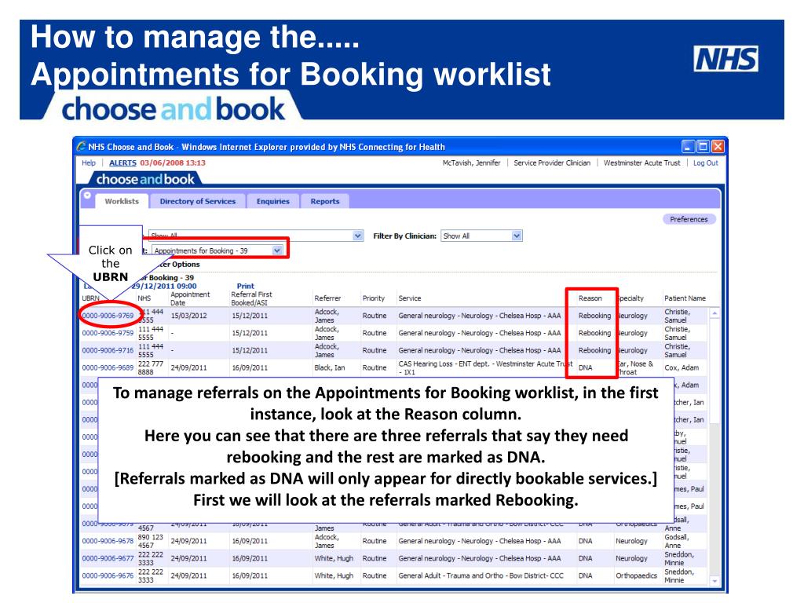Click the Rebooking reason in the 9759 row
This screenshot has width=804, height=603.
coord(595,333)
